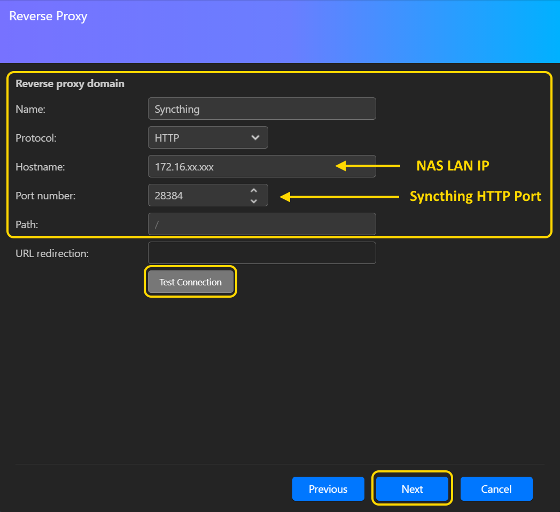Open the Protocol dropdown showing HTTP

coord(207,138)
